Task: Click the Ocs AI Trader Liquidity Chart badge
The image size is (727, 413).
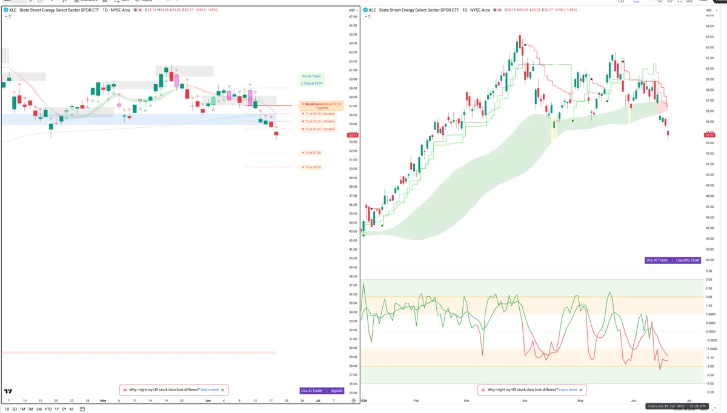Action: pos(673,260)
